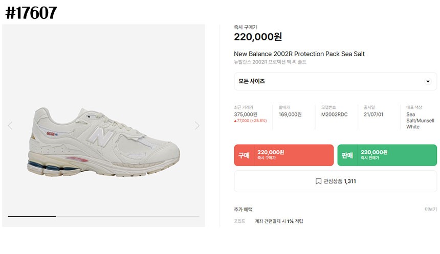Screen dimensions: 440x254
Task: Click the red ▲77,000 price change indicator
Action: pos(250,121)
